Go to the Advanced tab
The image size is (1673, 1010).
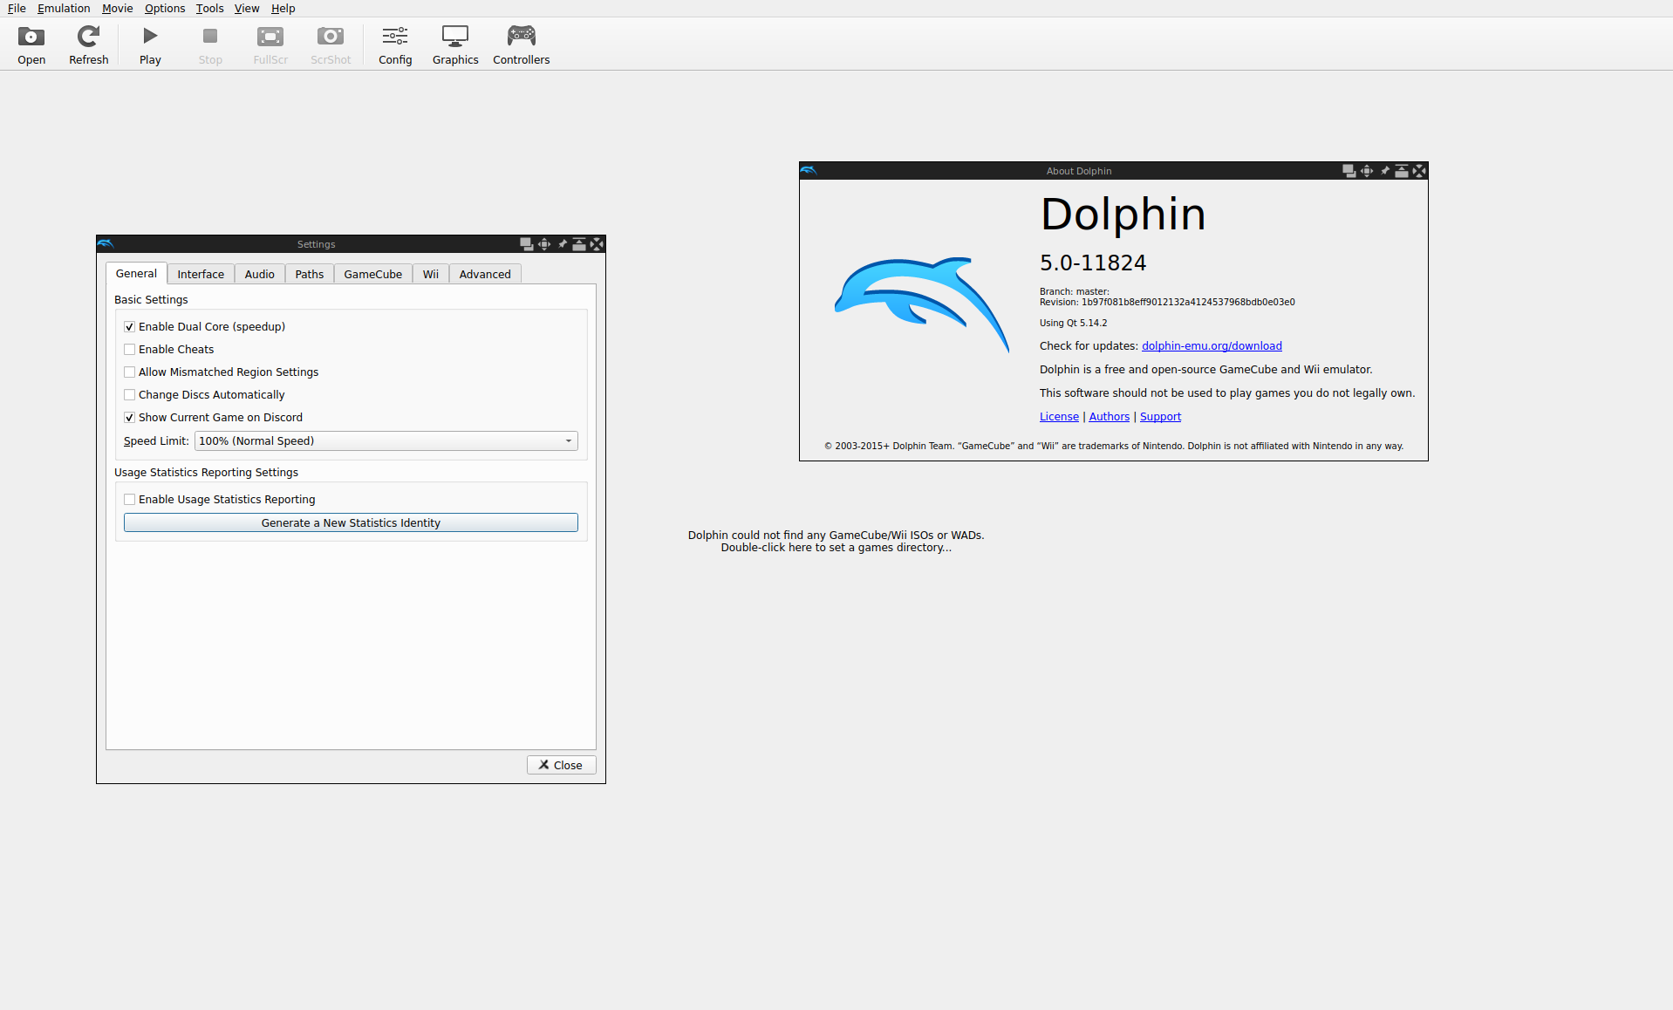[485, 274]
